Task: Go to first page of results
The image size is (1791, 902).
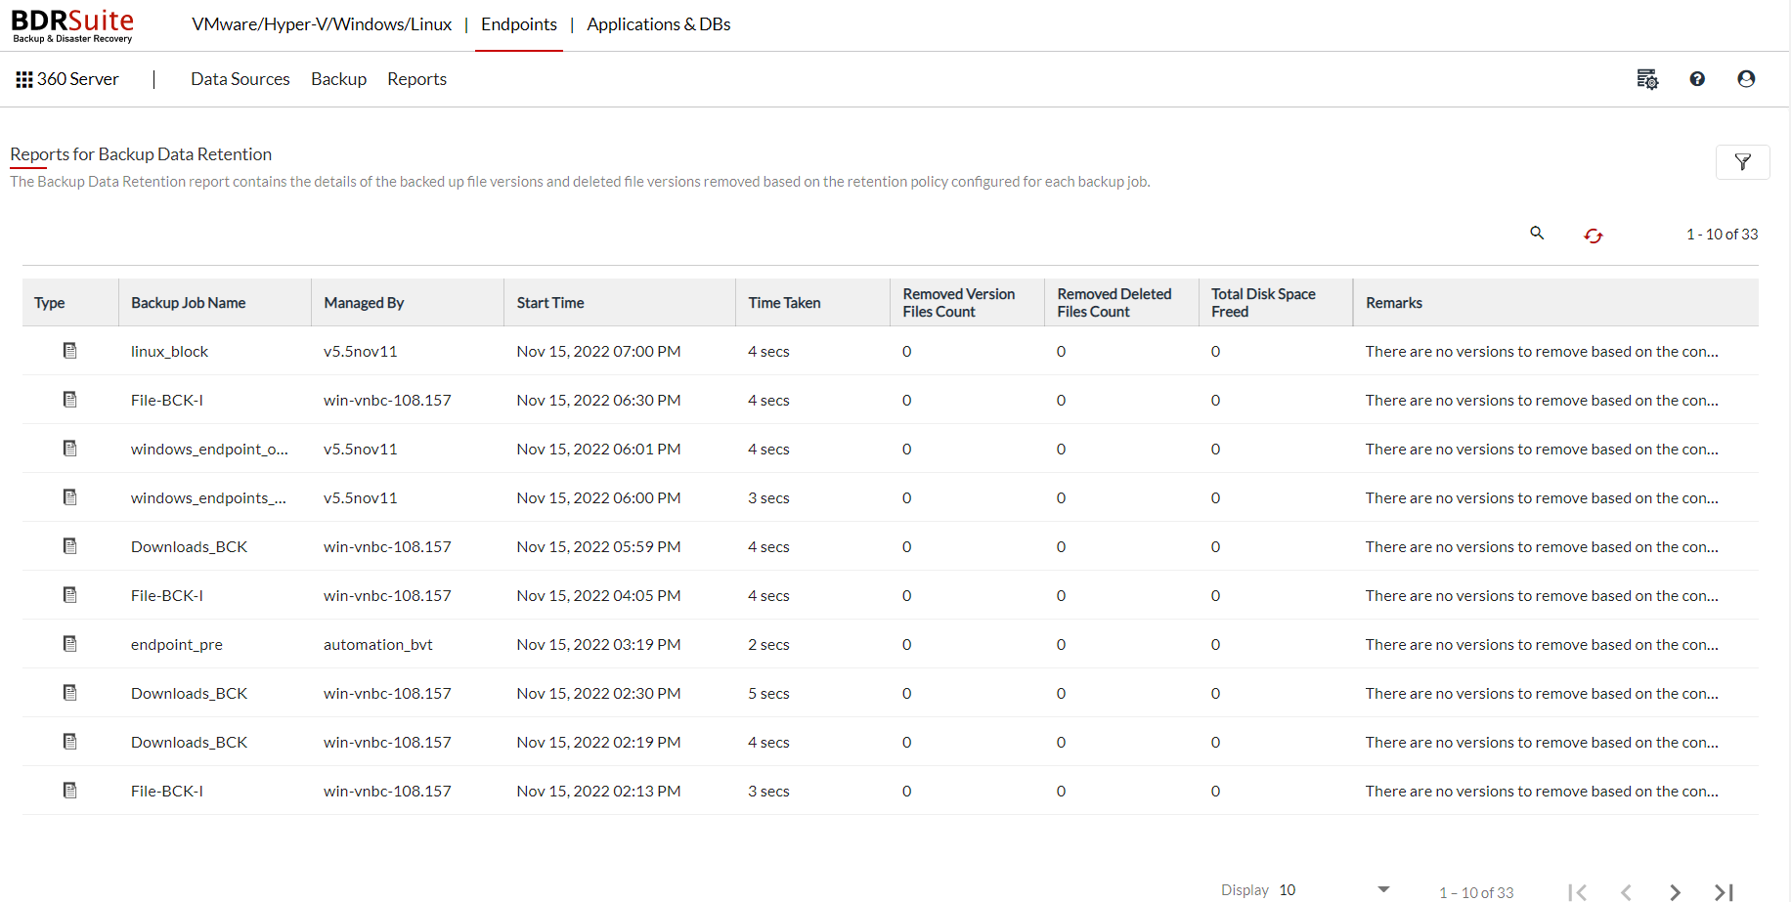Action: click(x=1577, y=892)
